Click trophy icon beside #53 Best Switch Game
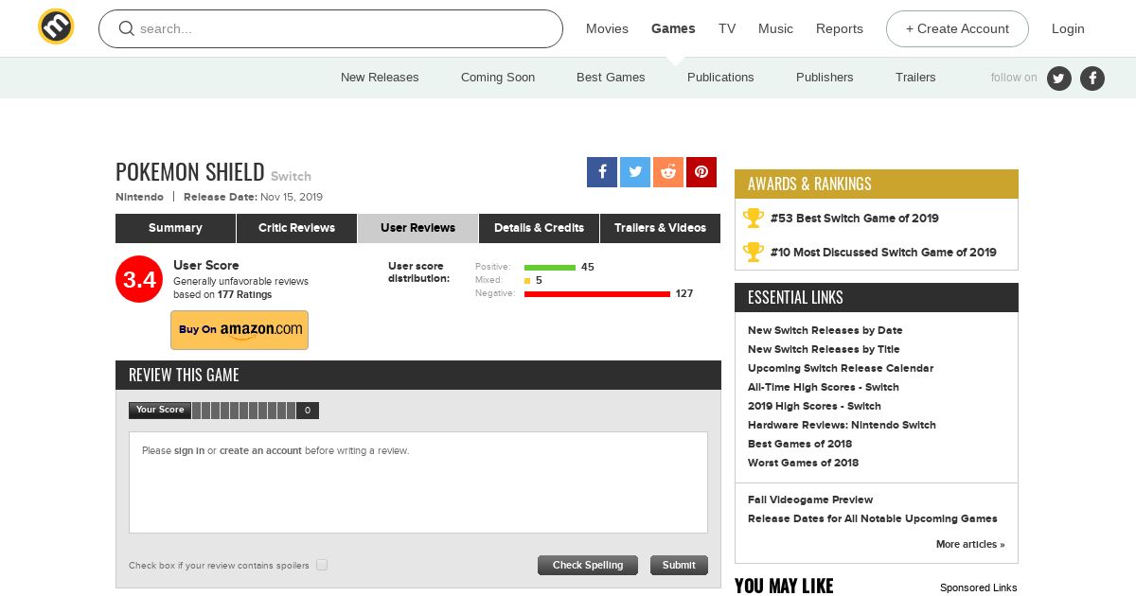Screen dimensions: 1136x596 (x=754, y=219)
